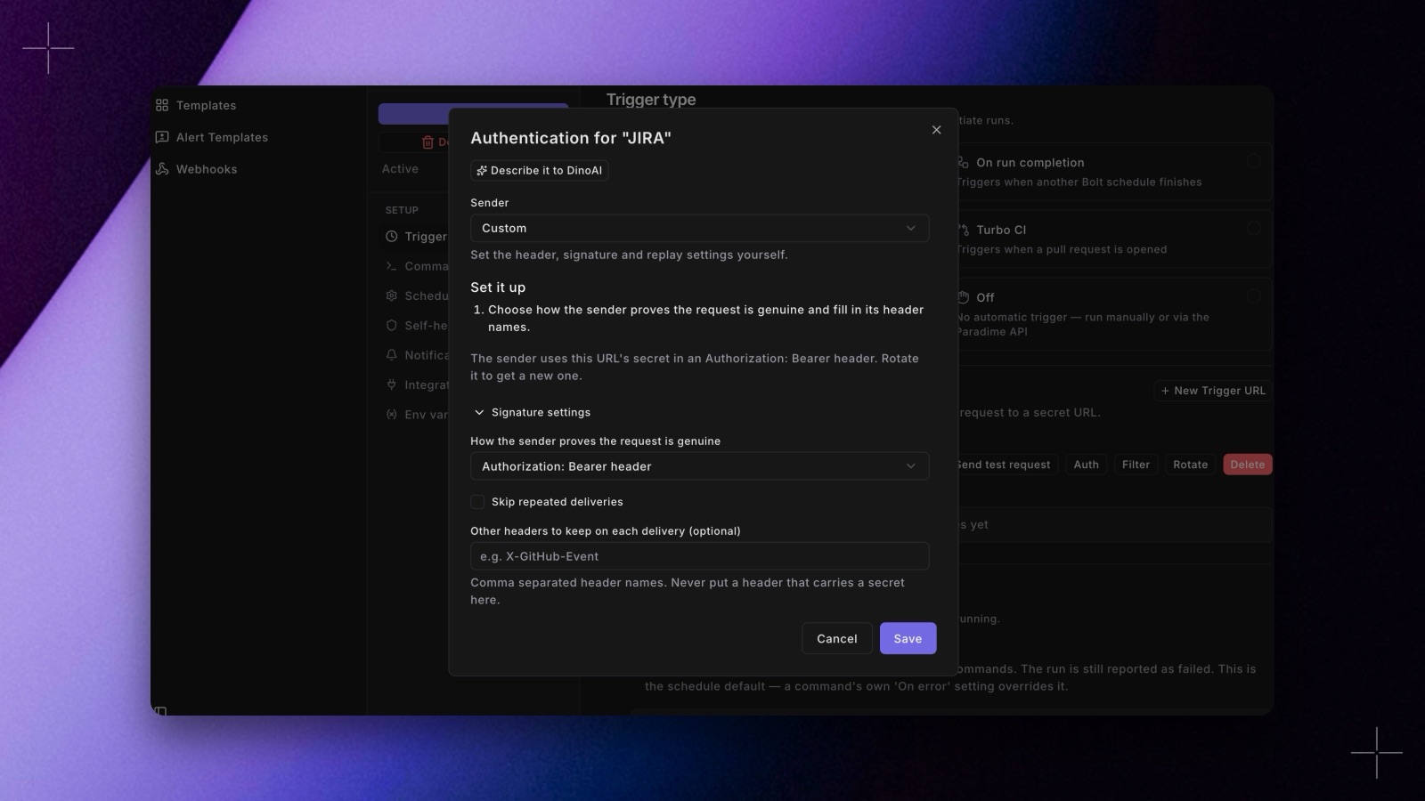The width and height of the screenshot is (1425, 801).
Task: Select the On run completion radio button
Action: pos(1253,161)
